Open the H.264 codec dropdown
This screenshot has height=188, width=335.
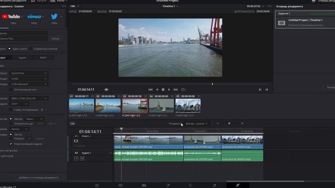click(x=29, y=79)
